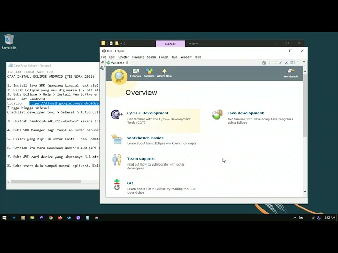Click the Manage tab in File Explorer window

point(170,43)
